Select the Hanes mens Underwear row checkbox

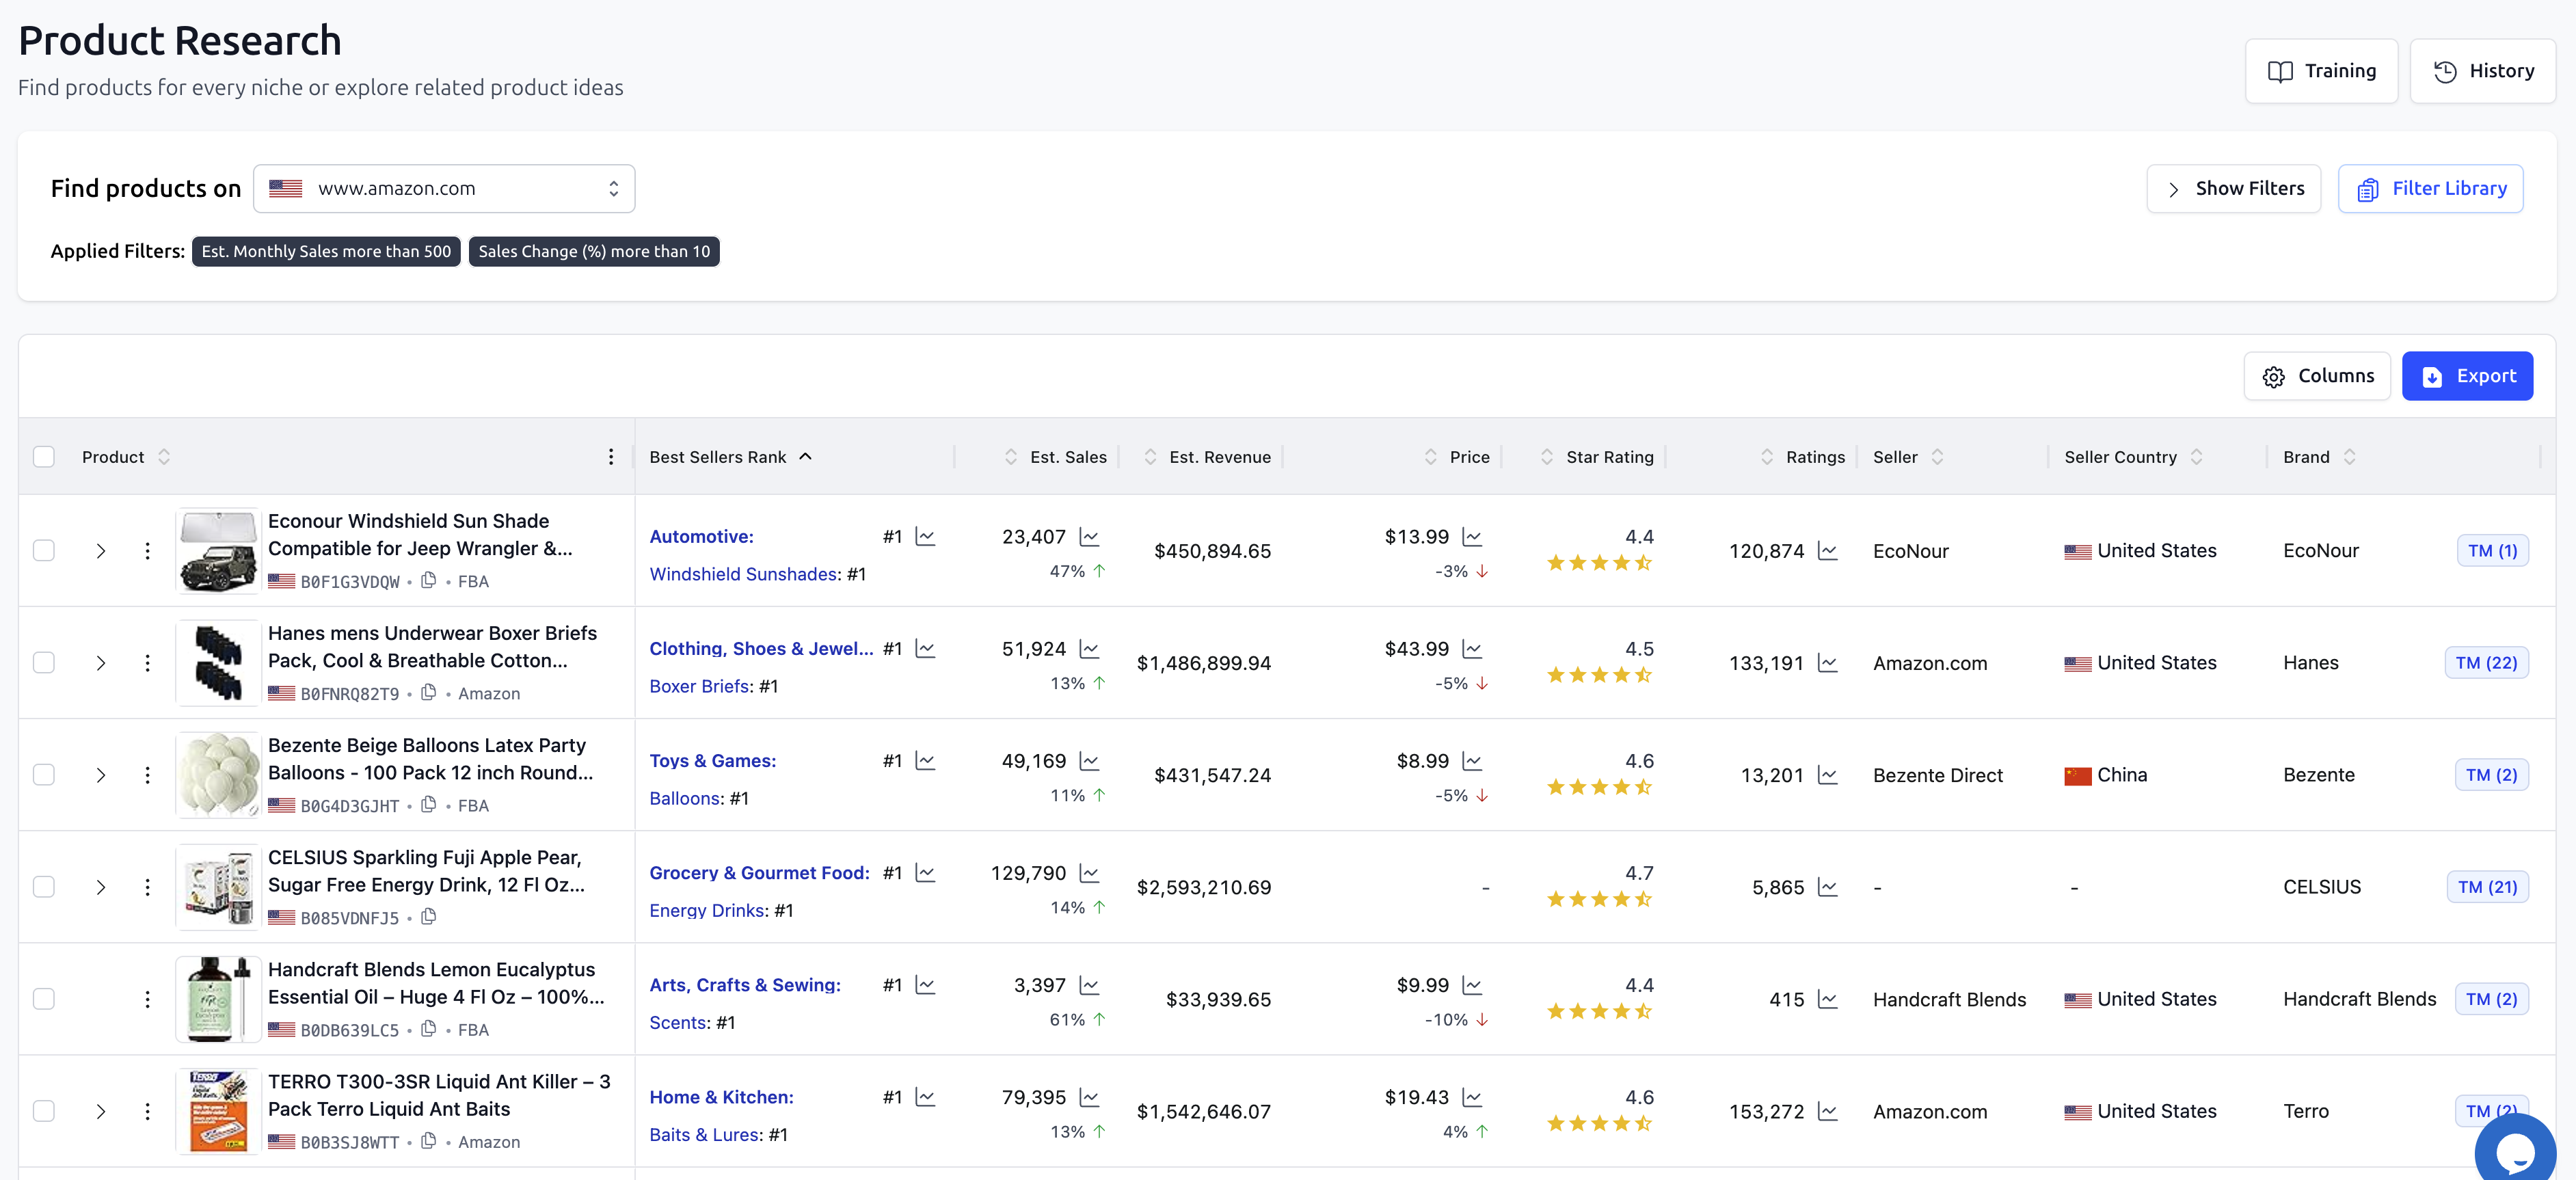(x=44, y=663)
